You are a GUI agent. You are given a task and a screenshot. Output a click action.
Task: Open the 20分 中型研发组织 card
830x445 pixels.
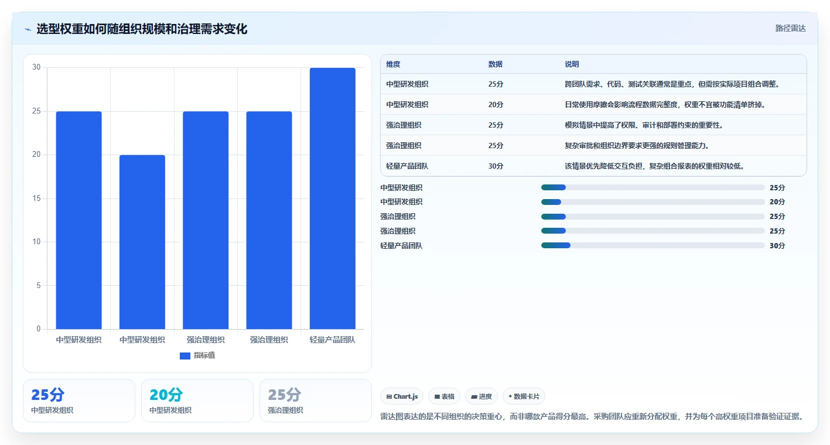pyautogui.click(x=197, y=400)
